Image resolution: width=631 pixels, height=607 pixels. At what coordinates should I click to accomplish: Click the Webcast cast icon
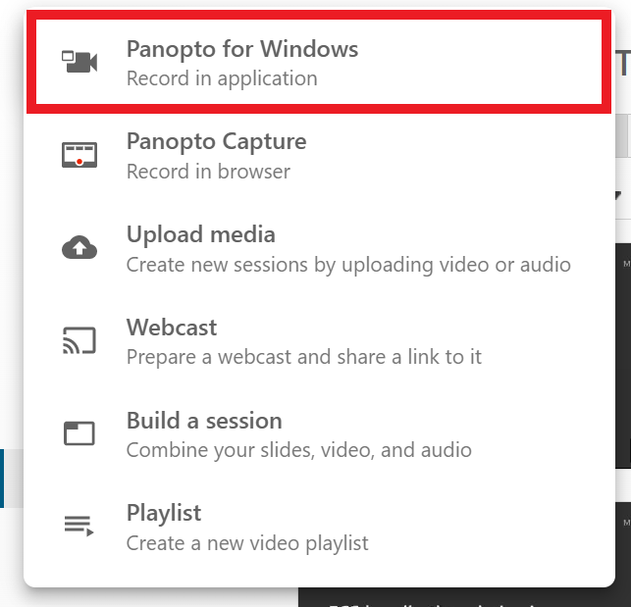[x=79, y=340]
